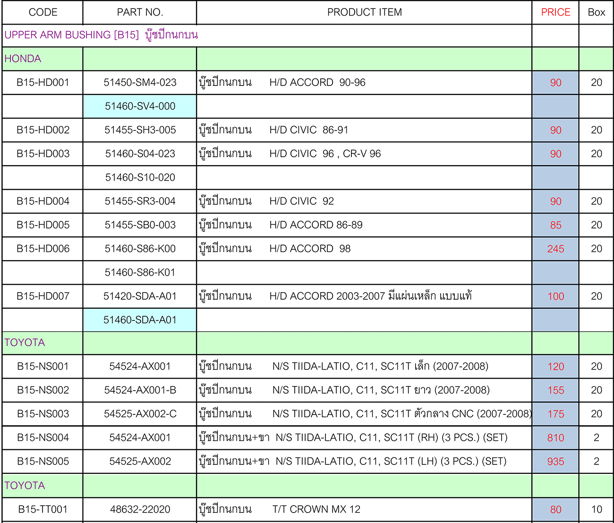The width and height of the screenshot is (614, 523).
Task: Select code cell B15-HD004
Action: pyautogui.click(x=43, y=201)
